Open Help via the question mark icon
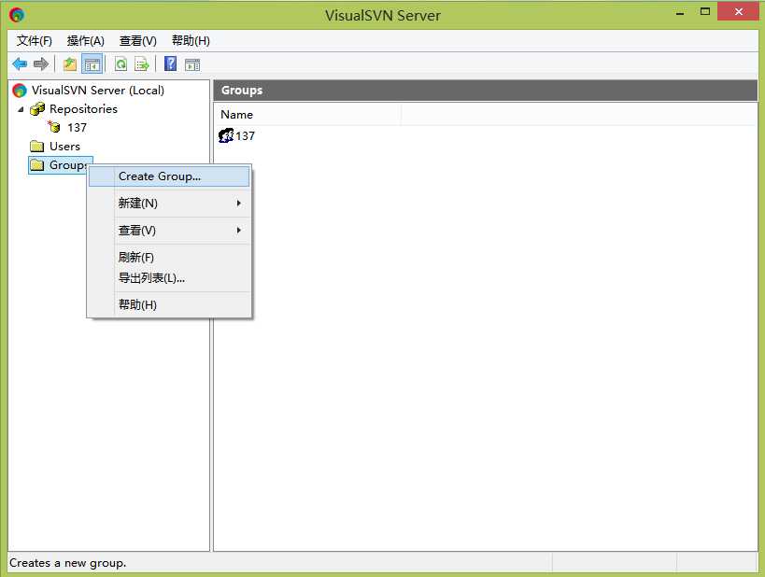Screen dimensions: 765x577 pyautogui.click(x=170, y=63)
